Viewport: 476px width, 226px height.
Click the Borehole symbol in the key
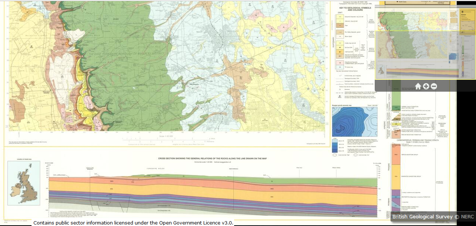pyautogui.click(x=339, y=89)
